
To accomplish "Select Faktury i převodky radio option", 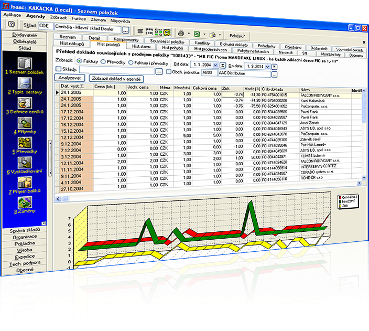I will tap(131, 61).
